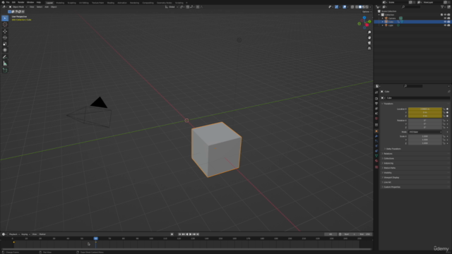
Task: Switch perspective/orthographic grid icon
Action: [x=369, y=49]
